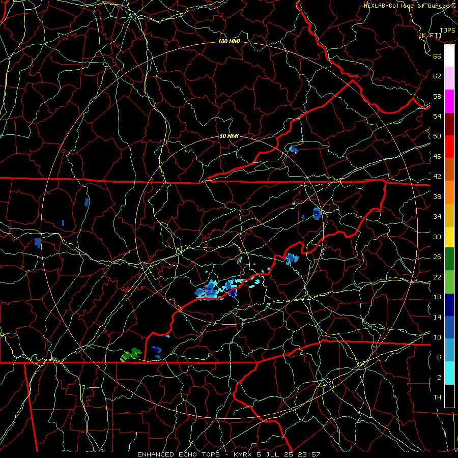Click the black TH threshold swatch
Screen dimensions: 458x458
pyautogui.click(x=449, y=396)
